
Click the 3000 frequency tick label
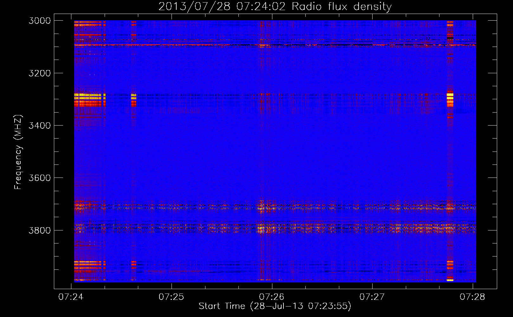tap(40, 21)
